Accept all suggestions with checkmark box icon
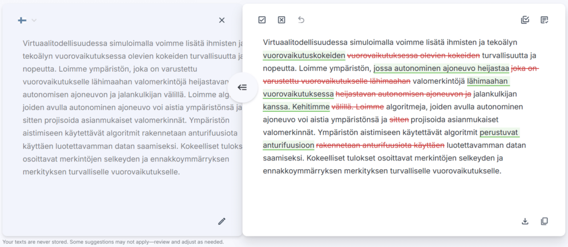This screenshot has width=568, height=247. [262, 20]
